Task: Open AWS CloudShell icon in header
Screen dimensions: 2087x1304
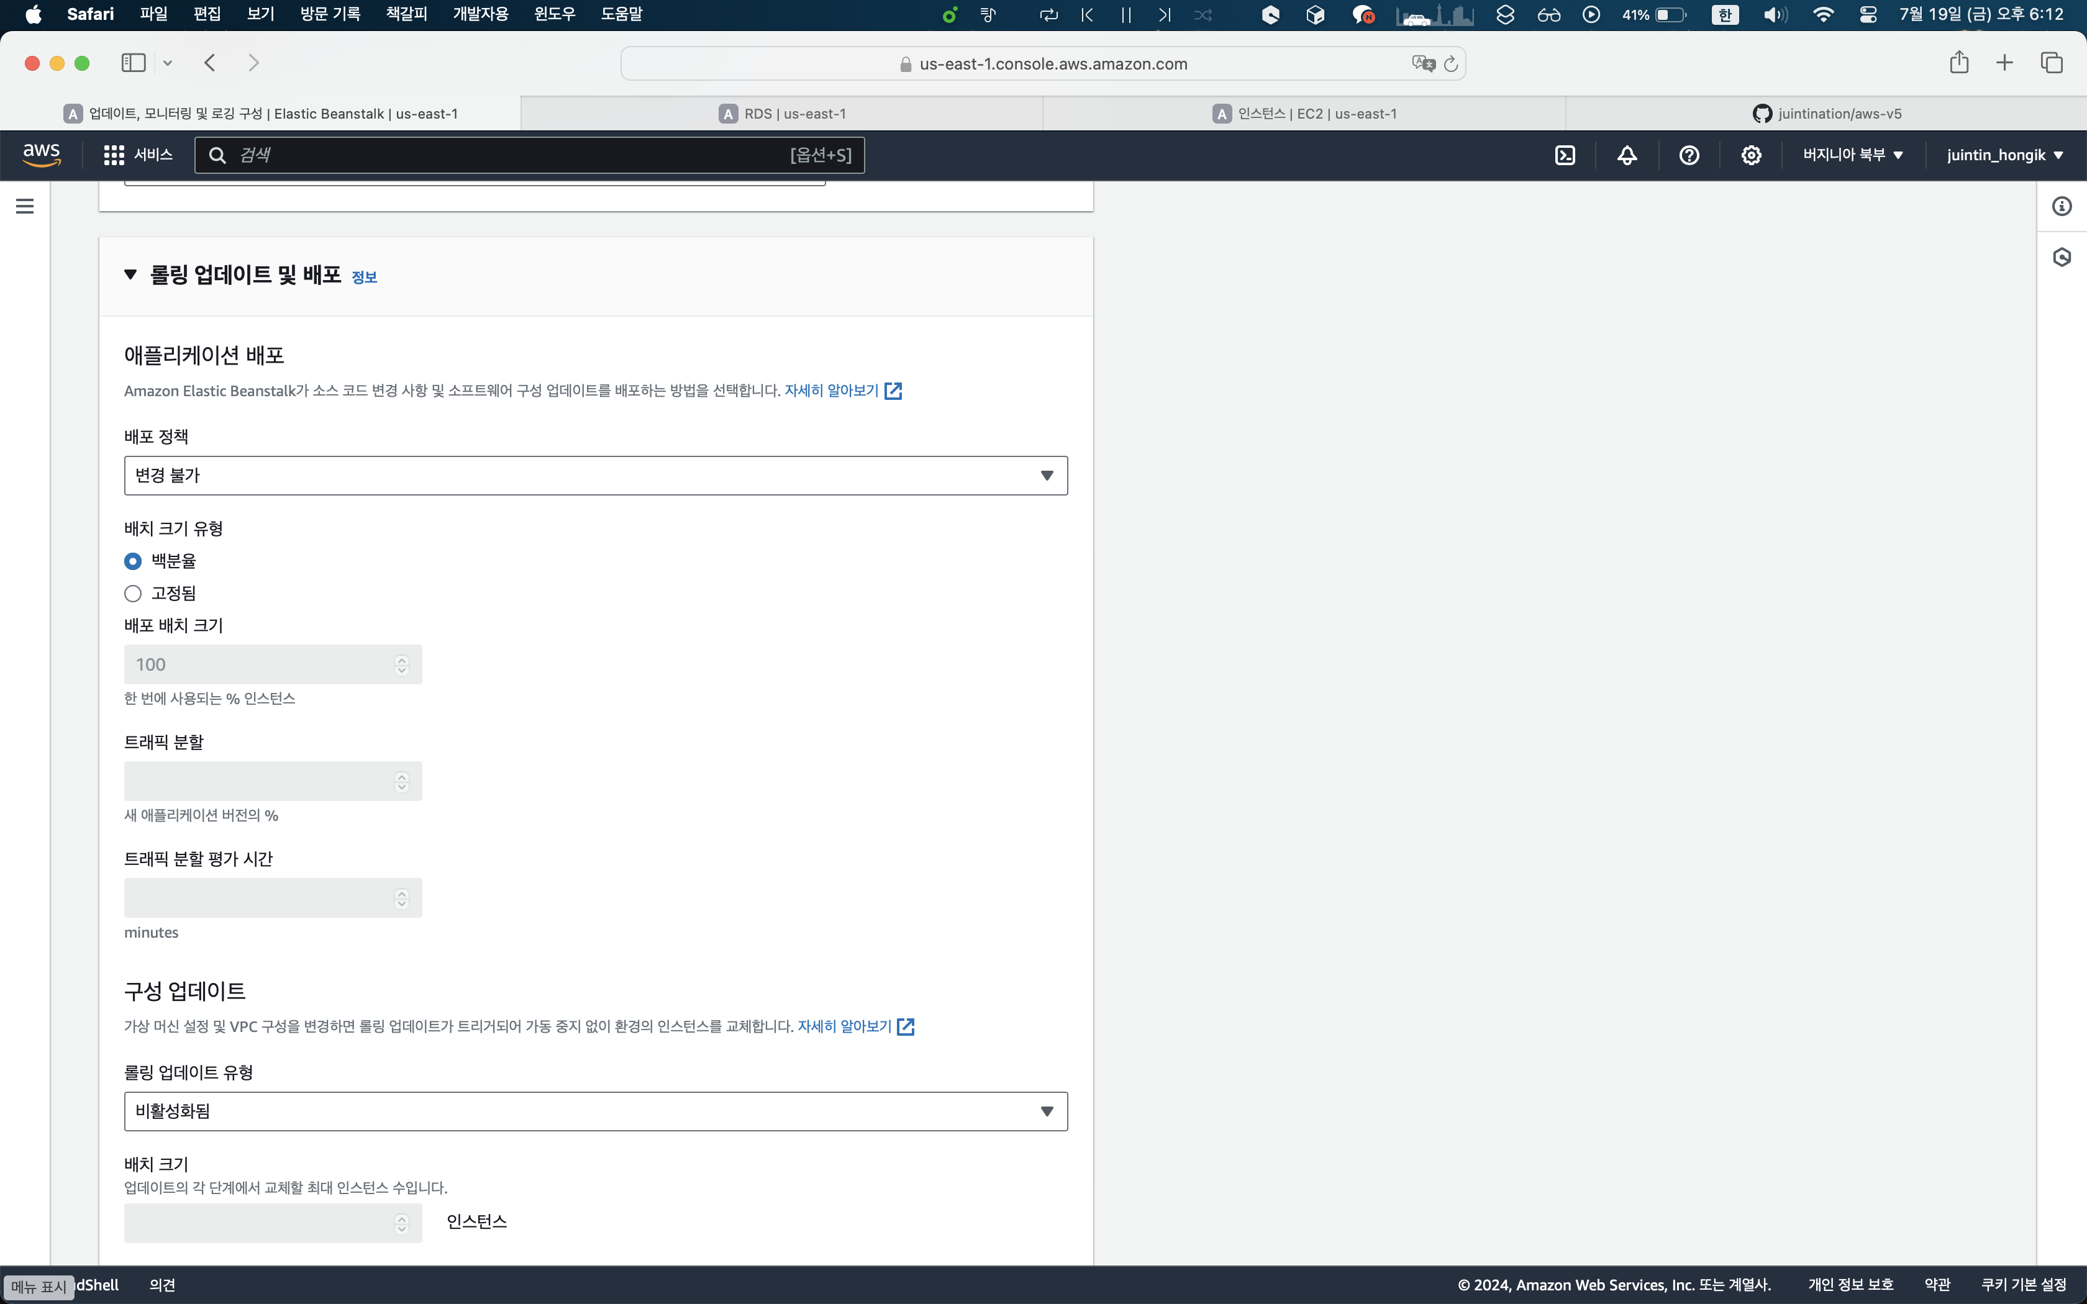Action: (1565, 155)
